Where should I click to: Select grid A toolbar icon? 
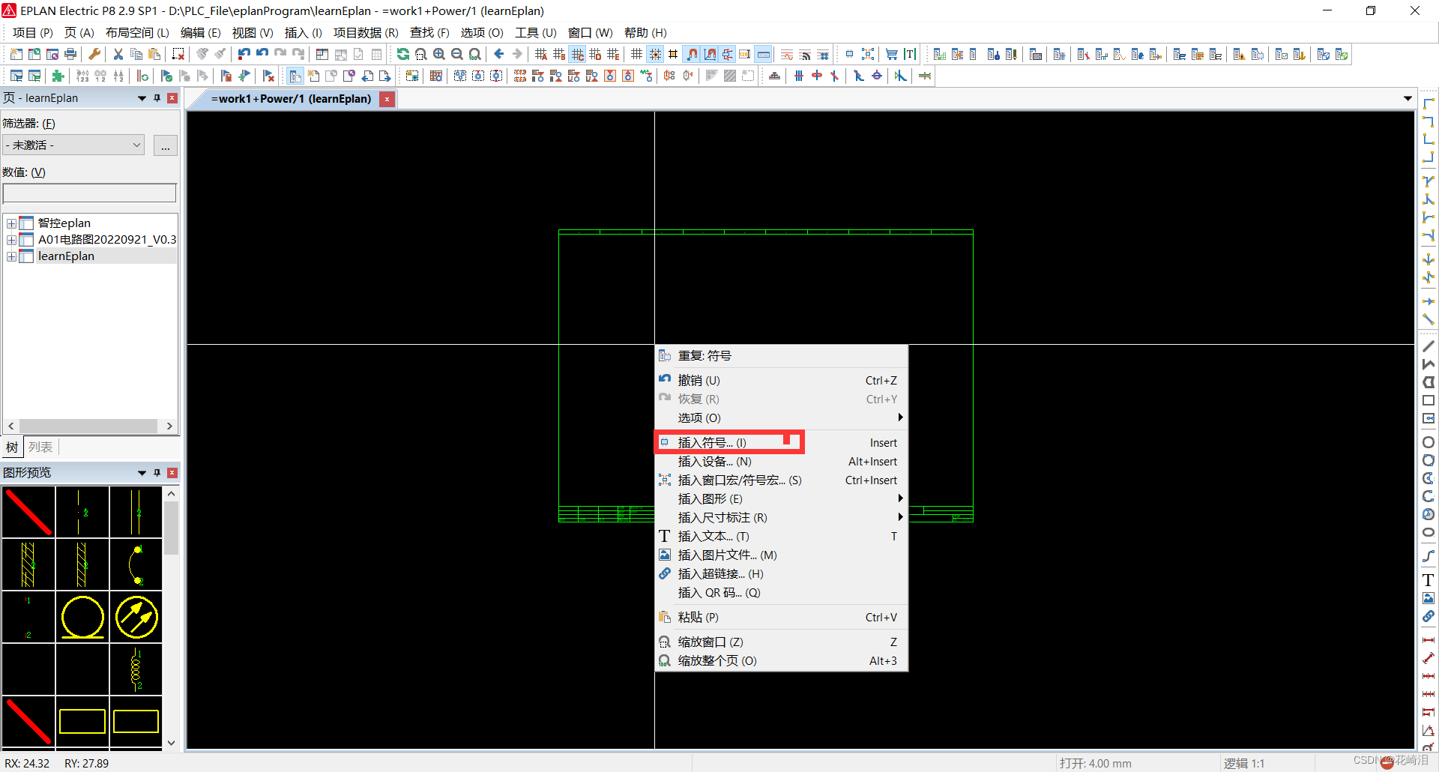(x=541, y=54)
